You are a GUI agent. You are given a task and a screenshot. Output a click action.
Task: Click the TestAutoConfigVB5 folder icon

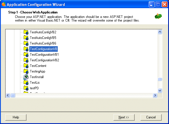point(26,38)
